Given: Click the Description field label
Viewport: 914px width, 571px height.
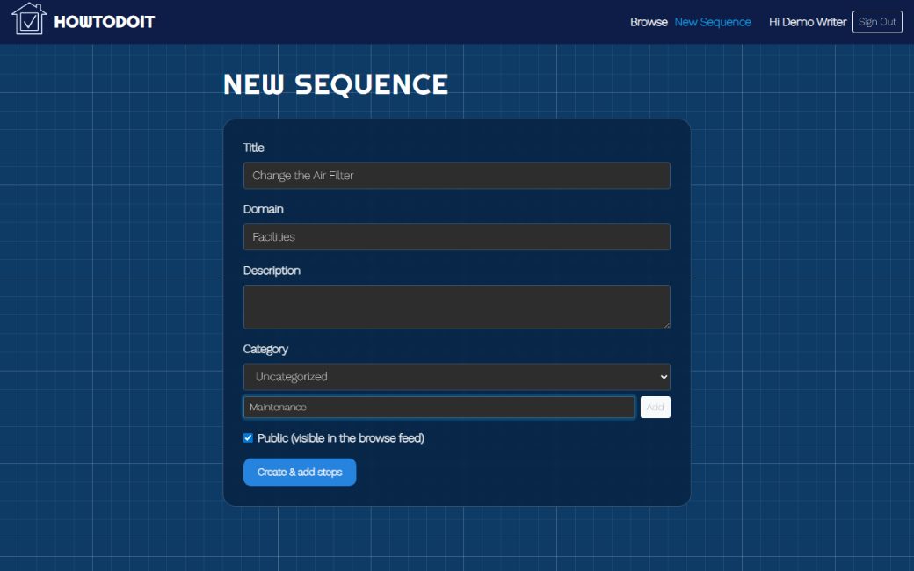Looking at the screenshot, I should [272, 271].
